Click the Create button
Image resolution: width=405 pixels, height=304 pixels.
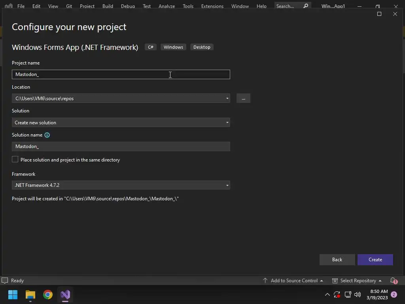(375, 260)
